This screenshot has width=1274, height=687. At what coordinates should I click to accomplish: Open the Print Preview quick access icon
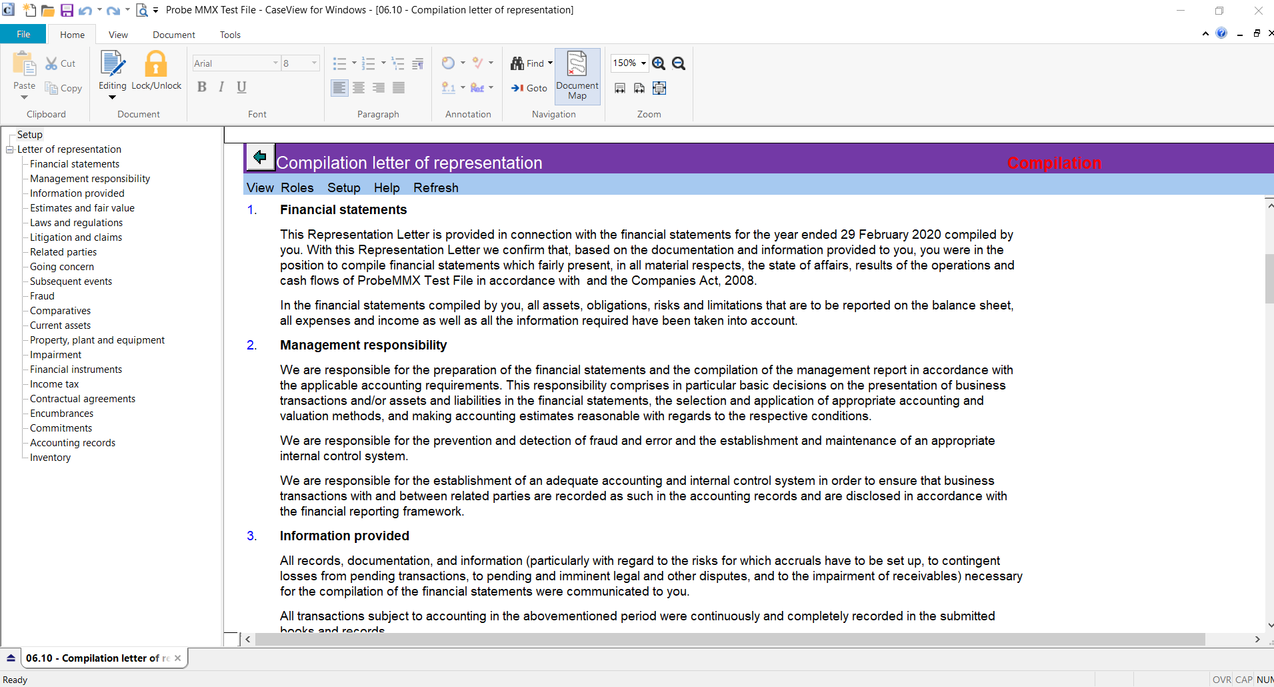tap(142, 10)
